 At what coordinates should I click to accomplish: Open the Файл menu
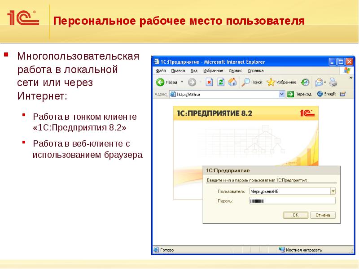coord(160,71)
